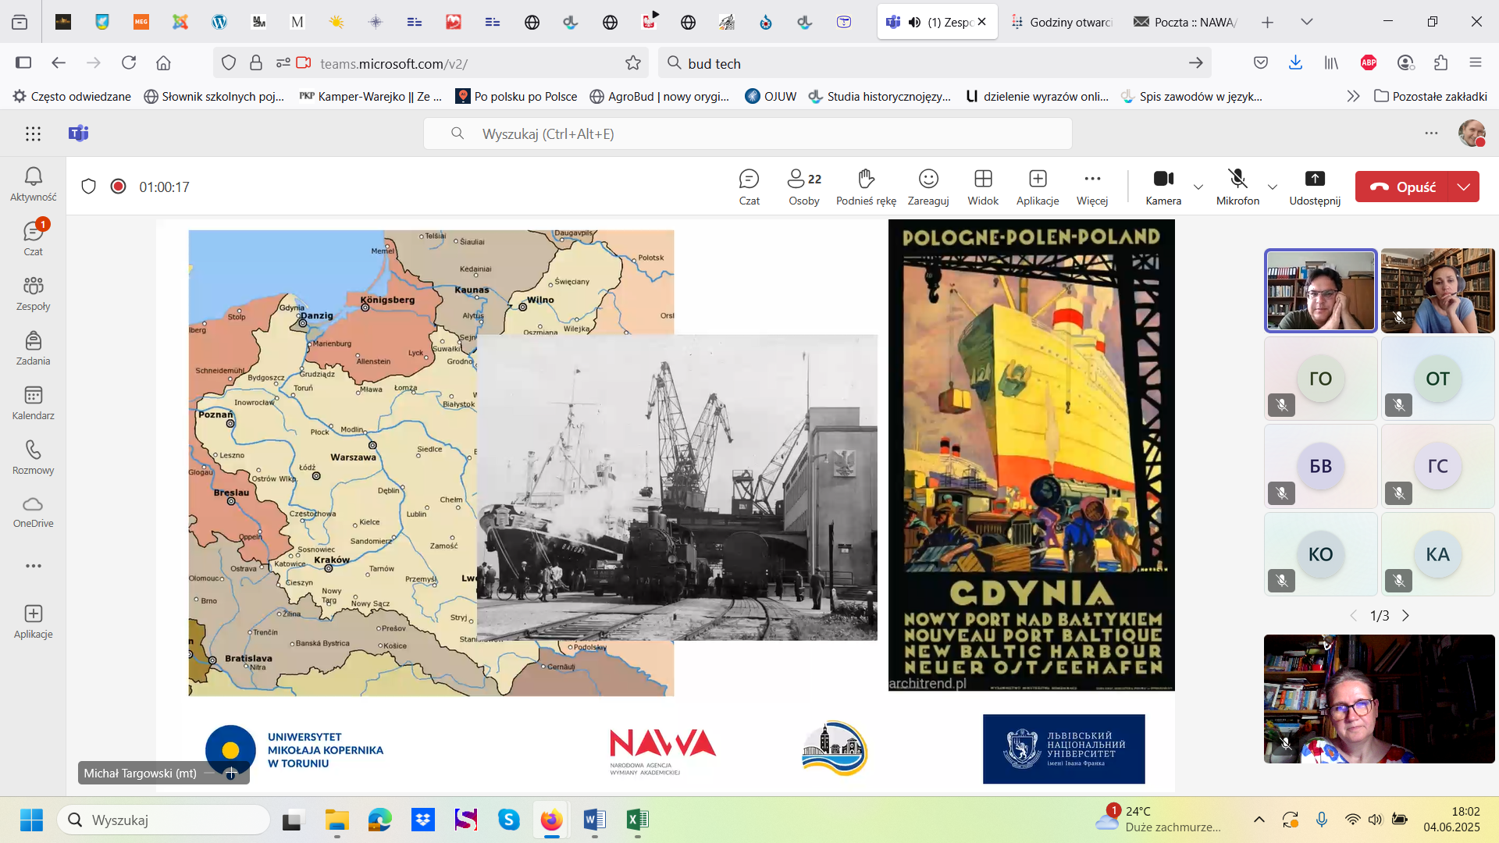
Task: Open Zadania in Teams sidebar
Action: click(33, 348)
